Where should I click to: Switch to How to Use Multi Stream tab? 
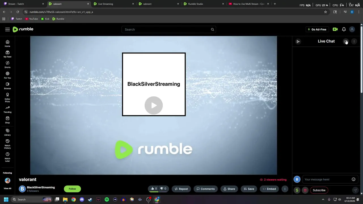coord(249,4)
